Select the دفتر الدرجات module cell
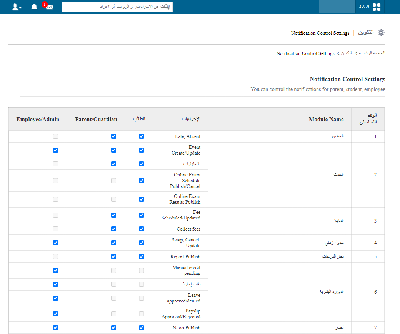The width and height of the screenshot is (400, 334). click(280, 256)
